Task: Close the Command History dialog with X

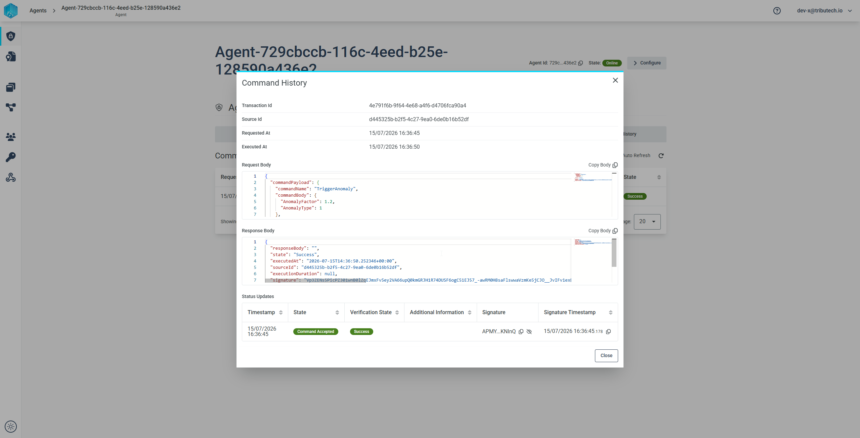Action: pyautogui.click(x=615, y=80)
